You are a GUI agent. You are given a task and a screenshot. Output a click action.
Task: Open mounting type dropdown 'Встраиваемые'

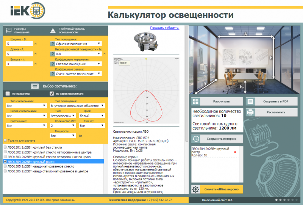[62, 116]
